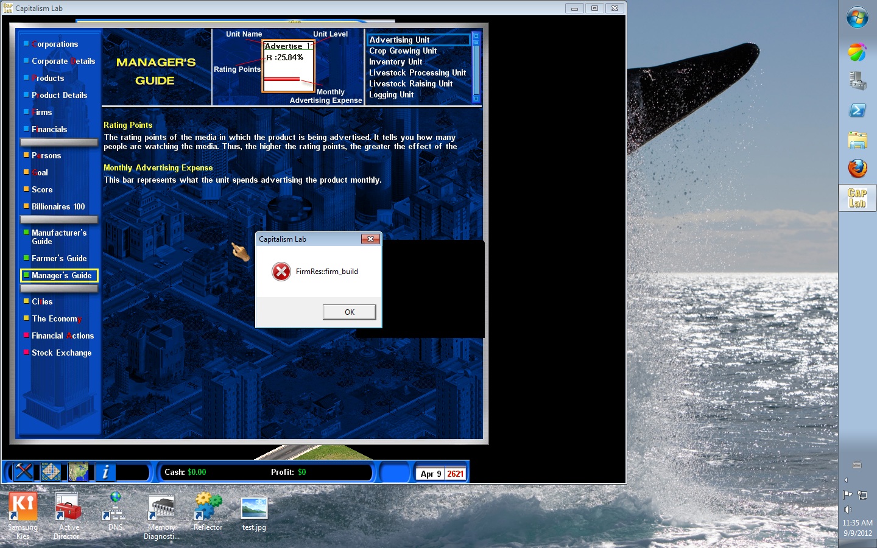This screenshot has height=548, width=877.
Task: Click OK in the FirmRes error dialog
Action: 350,312
